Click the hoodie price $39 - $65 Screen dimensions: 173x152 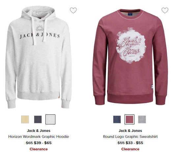click(x=43, y=143)
